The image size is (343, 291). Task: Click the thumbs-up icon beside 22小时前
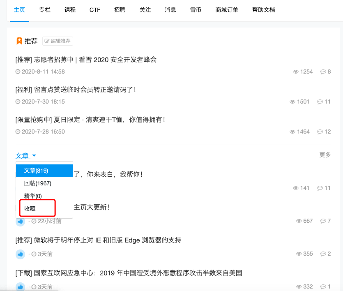(20, 222)
